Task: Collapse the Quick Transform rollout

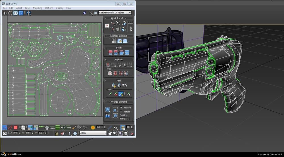Action: 119,18
